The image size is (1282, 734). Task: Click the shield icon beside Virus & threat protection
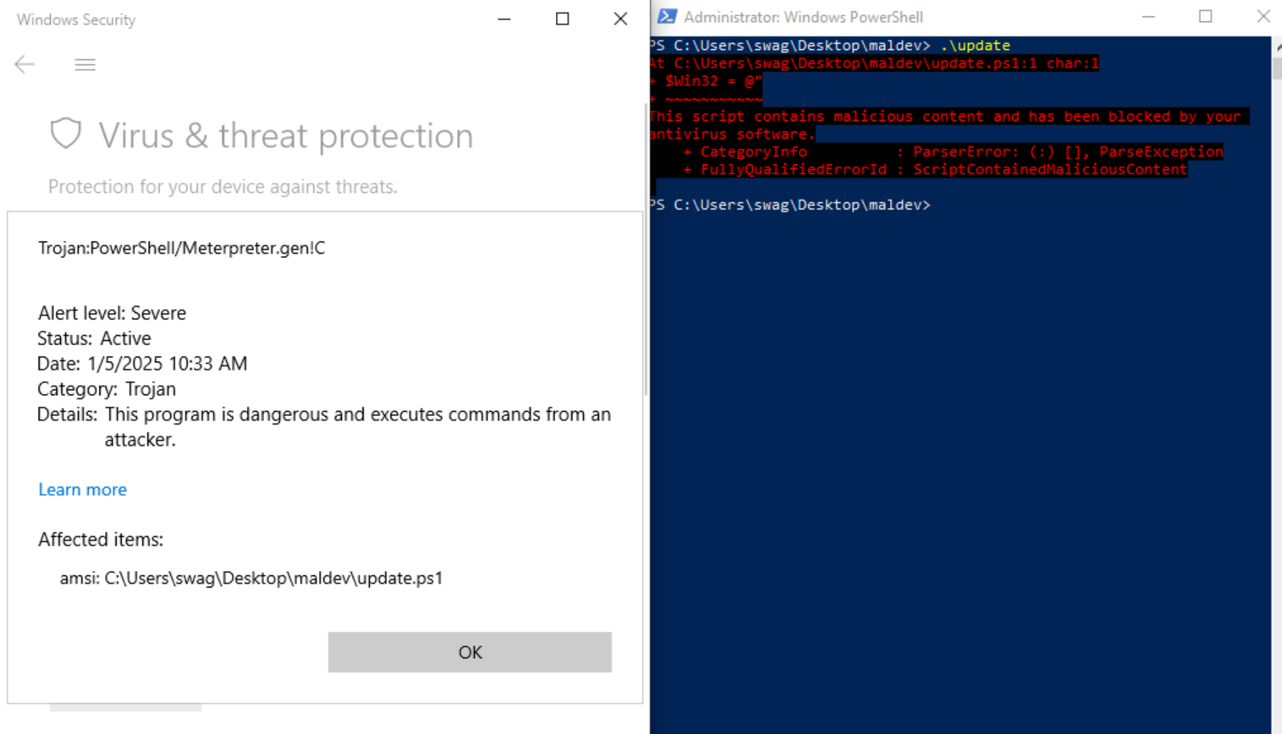[x=66, y=134]
